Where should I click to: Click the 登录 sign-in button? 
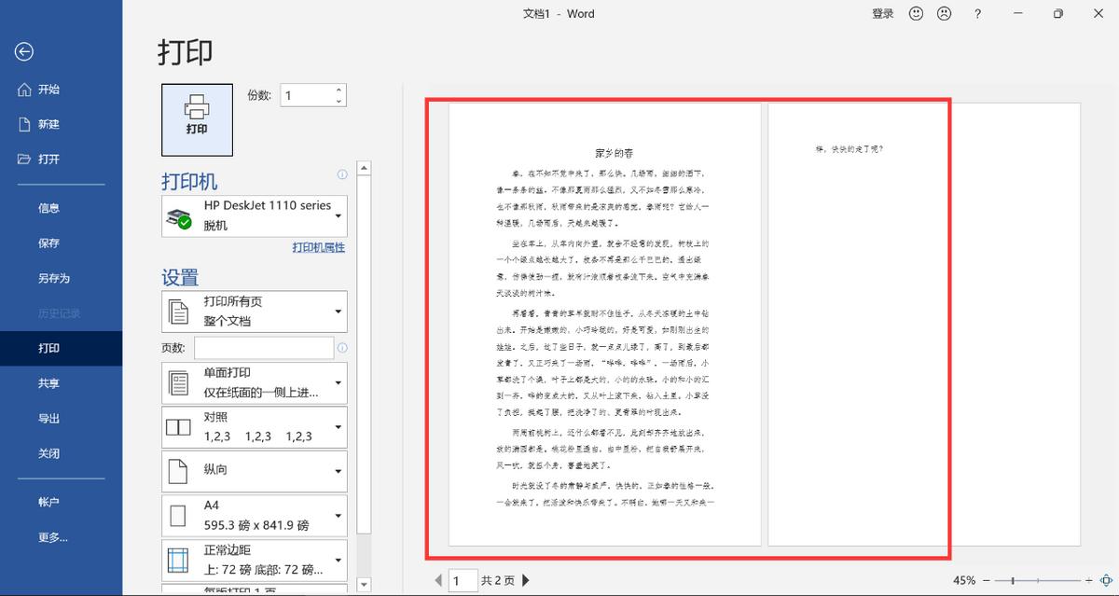tap(881, 13)
